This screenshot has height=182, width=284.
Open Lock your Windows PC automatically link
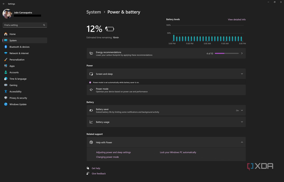(x=178, y=152)
